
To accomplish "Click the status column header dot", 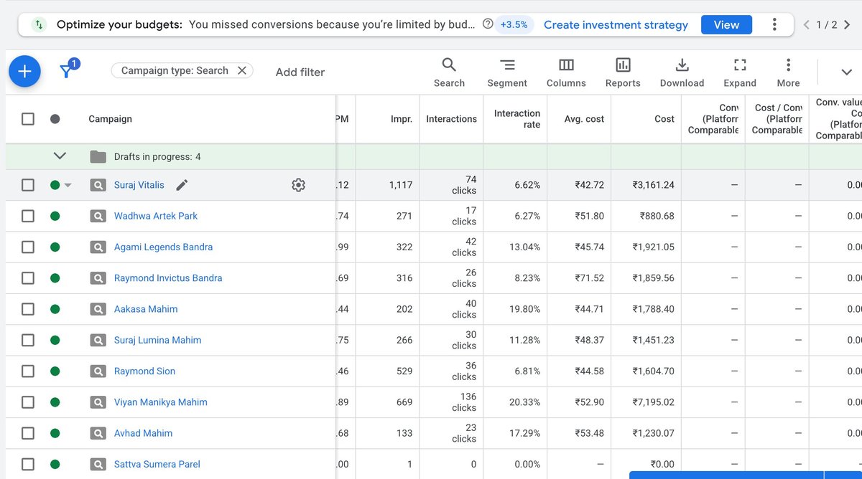I will [55, 119].
